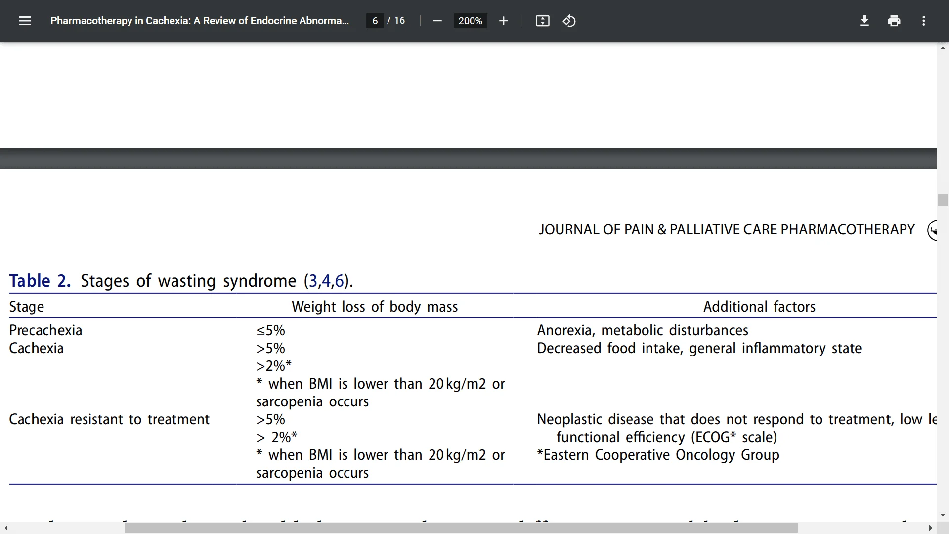
Task: Open reference link 4 in table caption
Action: (326, 281)
